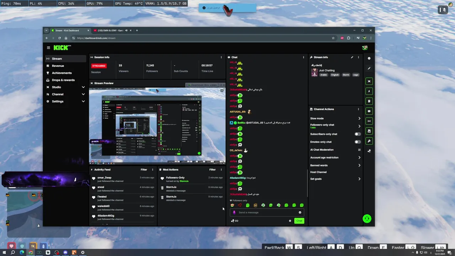Click Filter in Mod Actions
The image size is (455, 256).
pyautogui.click(x=212, y=170)
